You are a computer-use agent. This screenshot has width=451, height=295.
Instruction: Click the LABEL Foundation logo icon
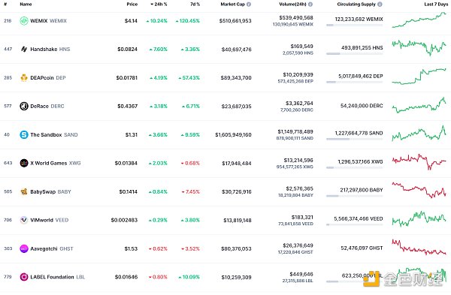coord(24,277)
